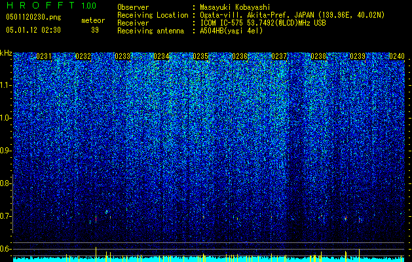Click the Ogata-vill. Akita-Pref. JAPAN location text
The width and height of the screenshot is (412, 262).
click(x=292, y=15)
